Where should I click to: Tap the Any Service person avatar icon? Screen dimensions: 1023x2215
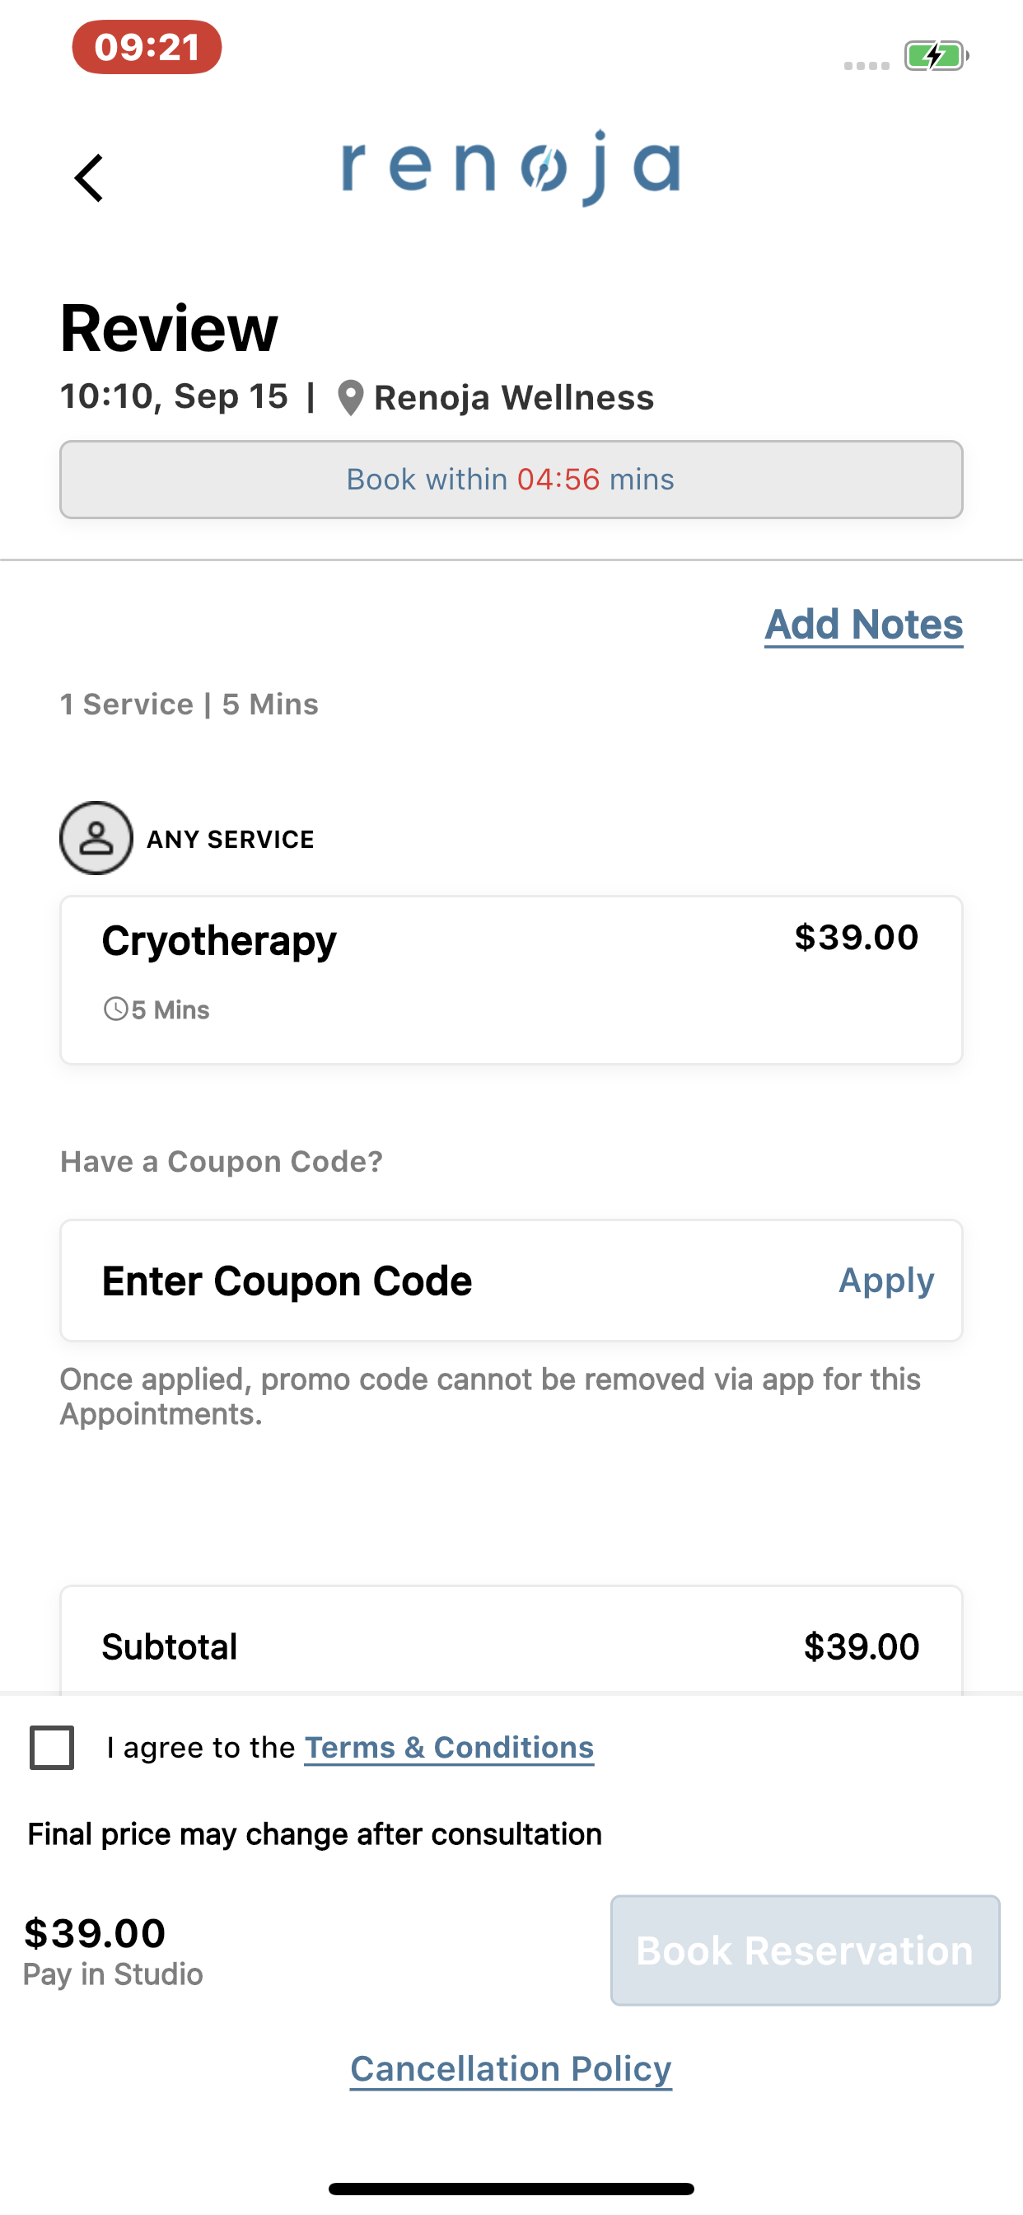(96, 838)
